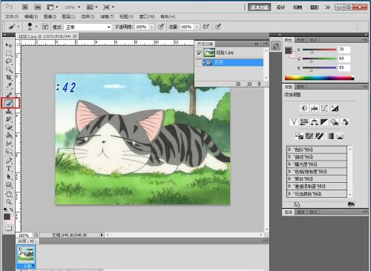Toggle Quick Mask mode
This screenshot has width=371, height=271.
[9, 228]
